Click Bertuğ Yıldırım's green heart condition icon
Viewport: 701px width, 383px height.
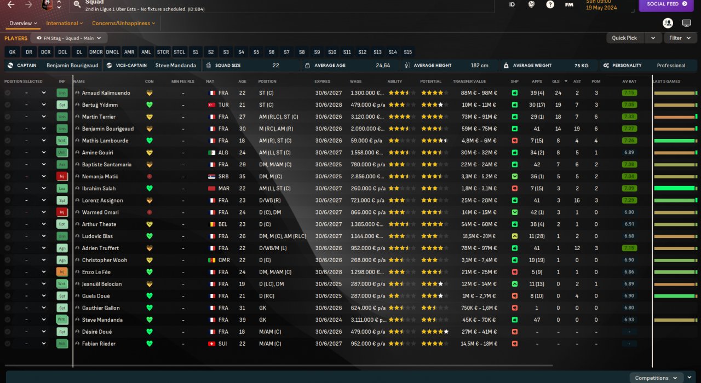click(x=149, y=105)
